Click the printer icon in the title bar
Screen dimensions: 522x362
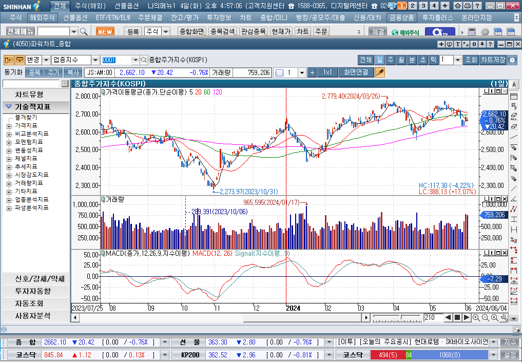pyautogui.click(x=468, y=6)
